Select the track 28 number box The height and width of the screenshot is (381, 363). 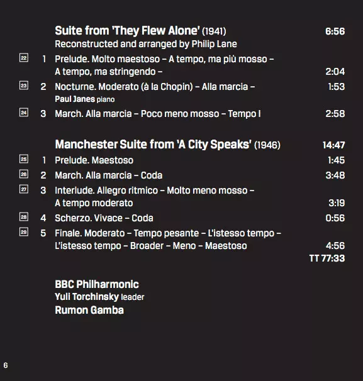23,217
